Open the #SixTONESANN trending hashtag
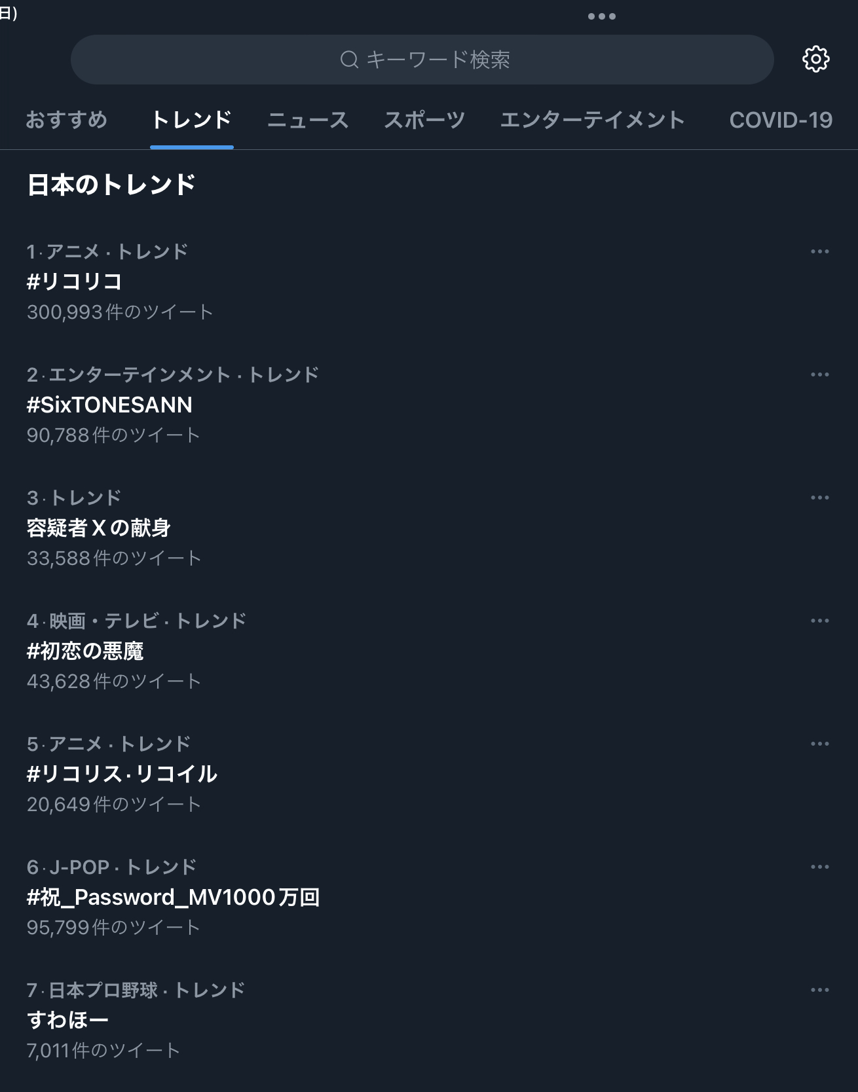858x1092 pixels. (109, 405)
